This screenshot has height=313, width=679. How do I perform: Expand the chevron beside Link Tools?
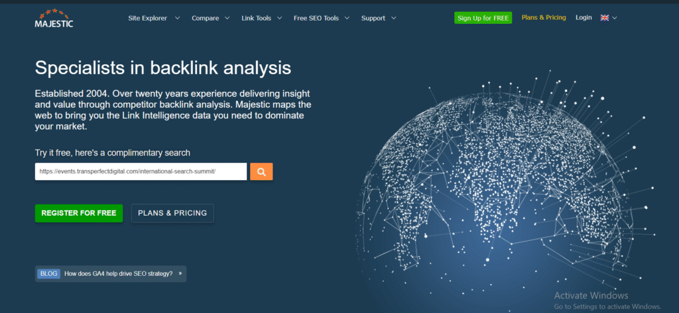point(279,18)
